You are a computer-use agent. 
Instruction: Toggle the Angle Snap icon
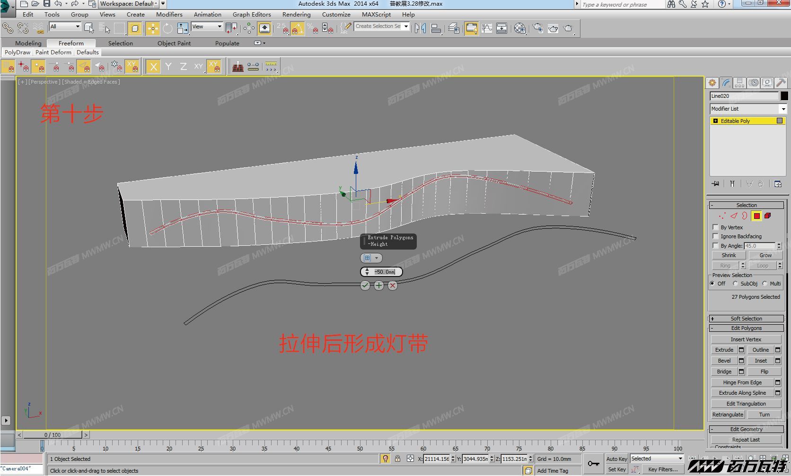[297, 28]
